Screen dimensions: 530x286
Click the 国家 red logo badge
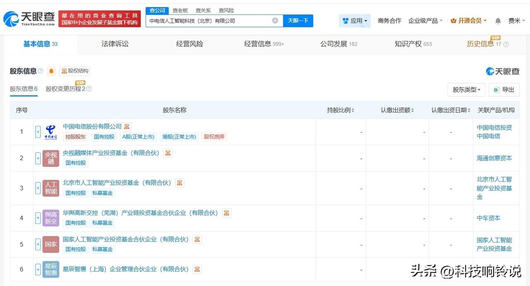coord(51,245)
